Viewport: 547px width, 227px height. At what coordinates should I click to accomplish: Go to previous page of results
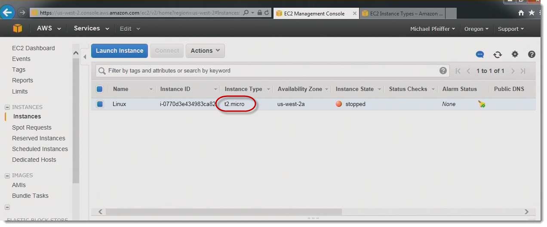tap(468, 71)
